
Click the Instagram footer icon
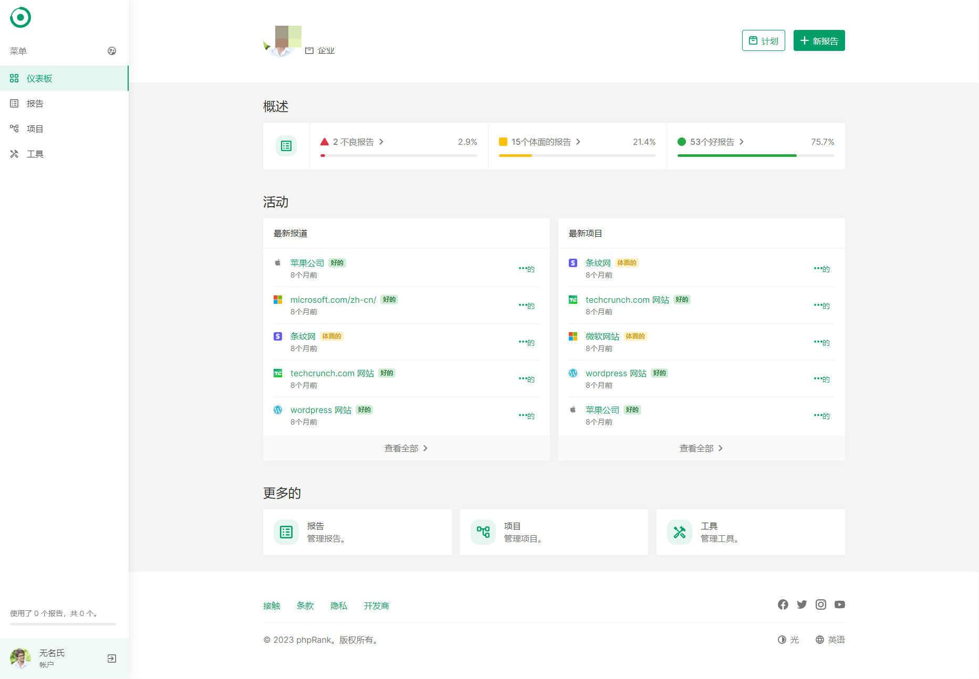coord(820,604)
